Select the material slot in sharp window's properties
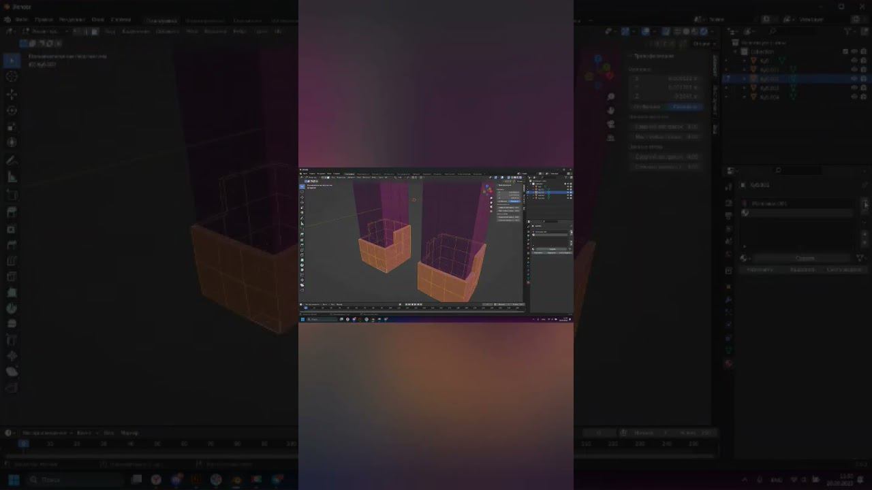This screenshot has height=490, width=872. point(550,231)
